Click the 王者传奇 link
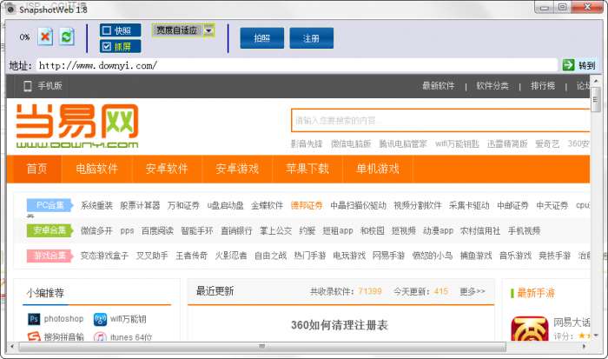Viewport: 608px width, 359px height. (192, 256)
